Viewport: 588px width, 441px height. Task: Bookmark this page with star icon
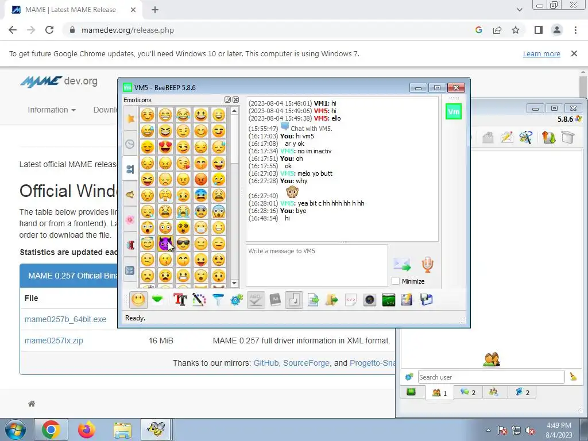(x=516, y=30)
